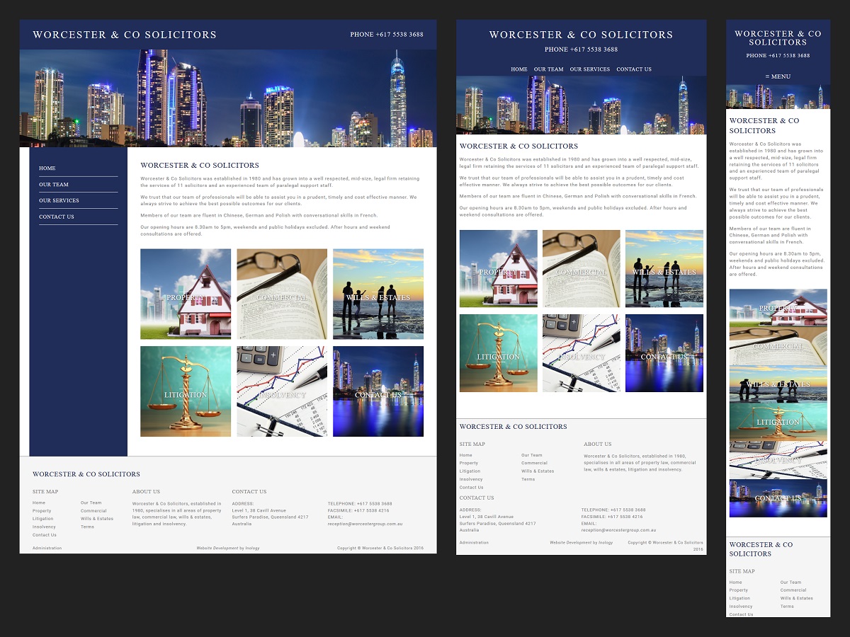The height and width of the screenshot is (637, 850).
Task: Click the Commercial glasses tile in desktop layout
Action: (x=282, y=294)
